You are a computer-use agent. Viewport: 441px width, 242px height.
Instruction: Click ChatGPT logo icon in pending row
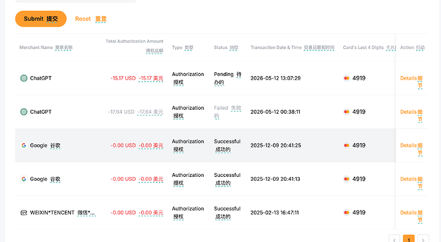pyautogui.click(x=24, y=78)
